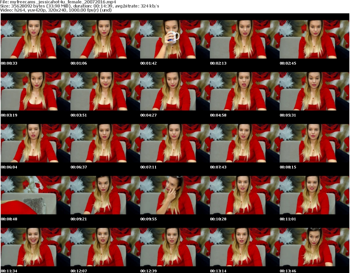
Task: Click the 00:00:33 timestamp label
Action: click(x=9, y=63)
